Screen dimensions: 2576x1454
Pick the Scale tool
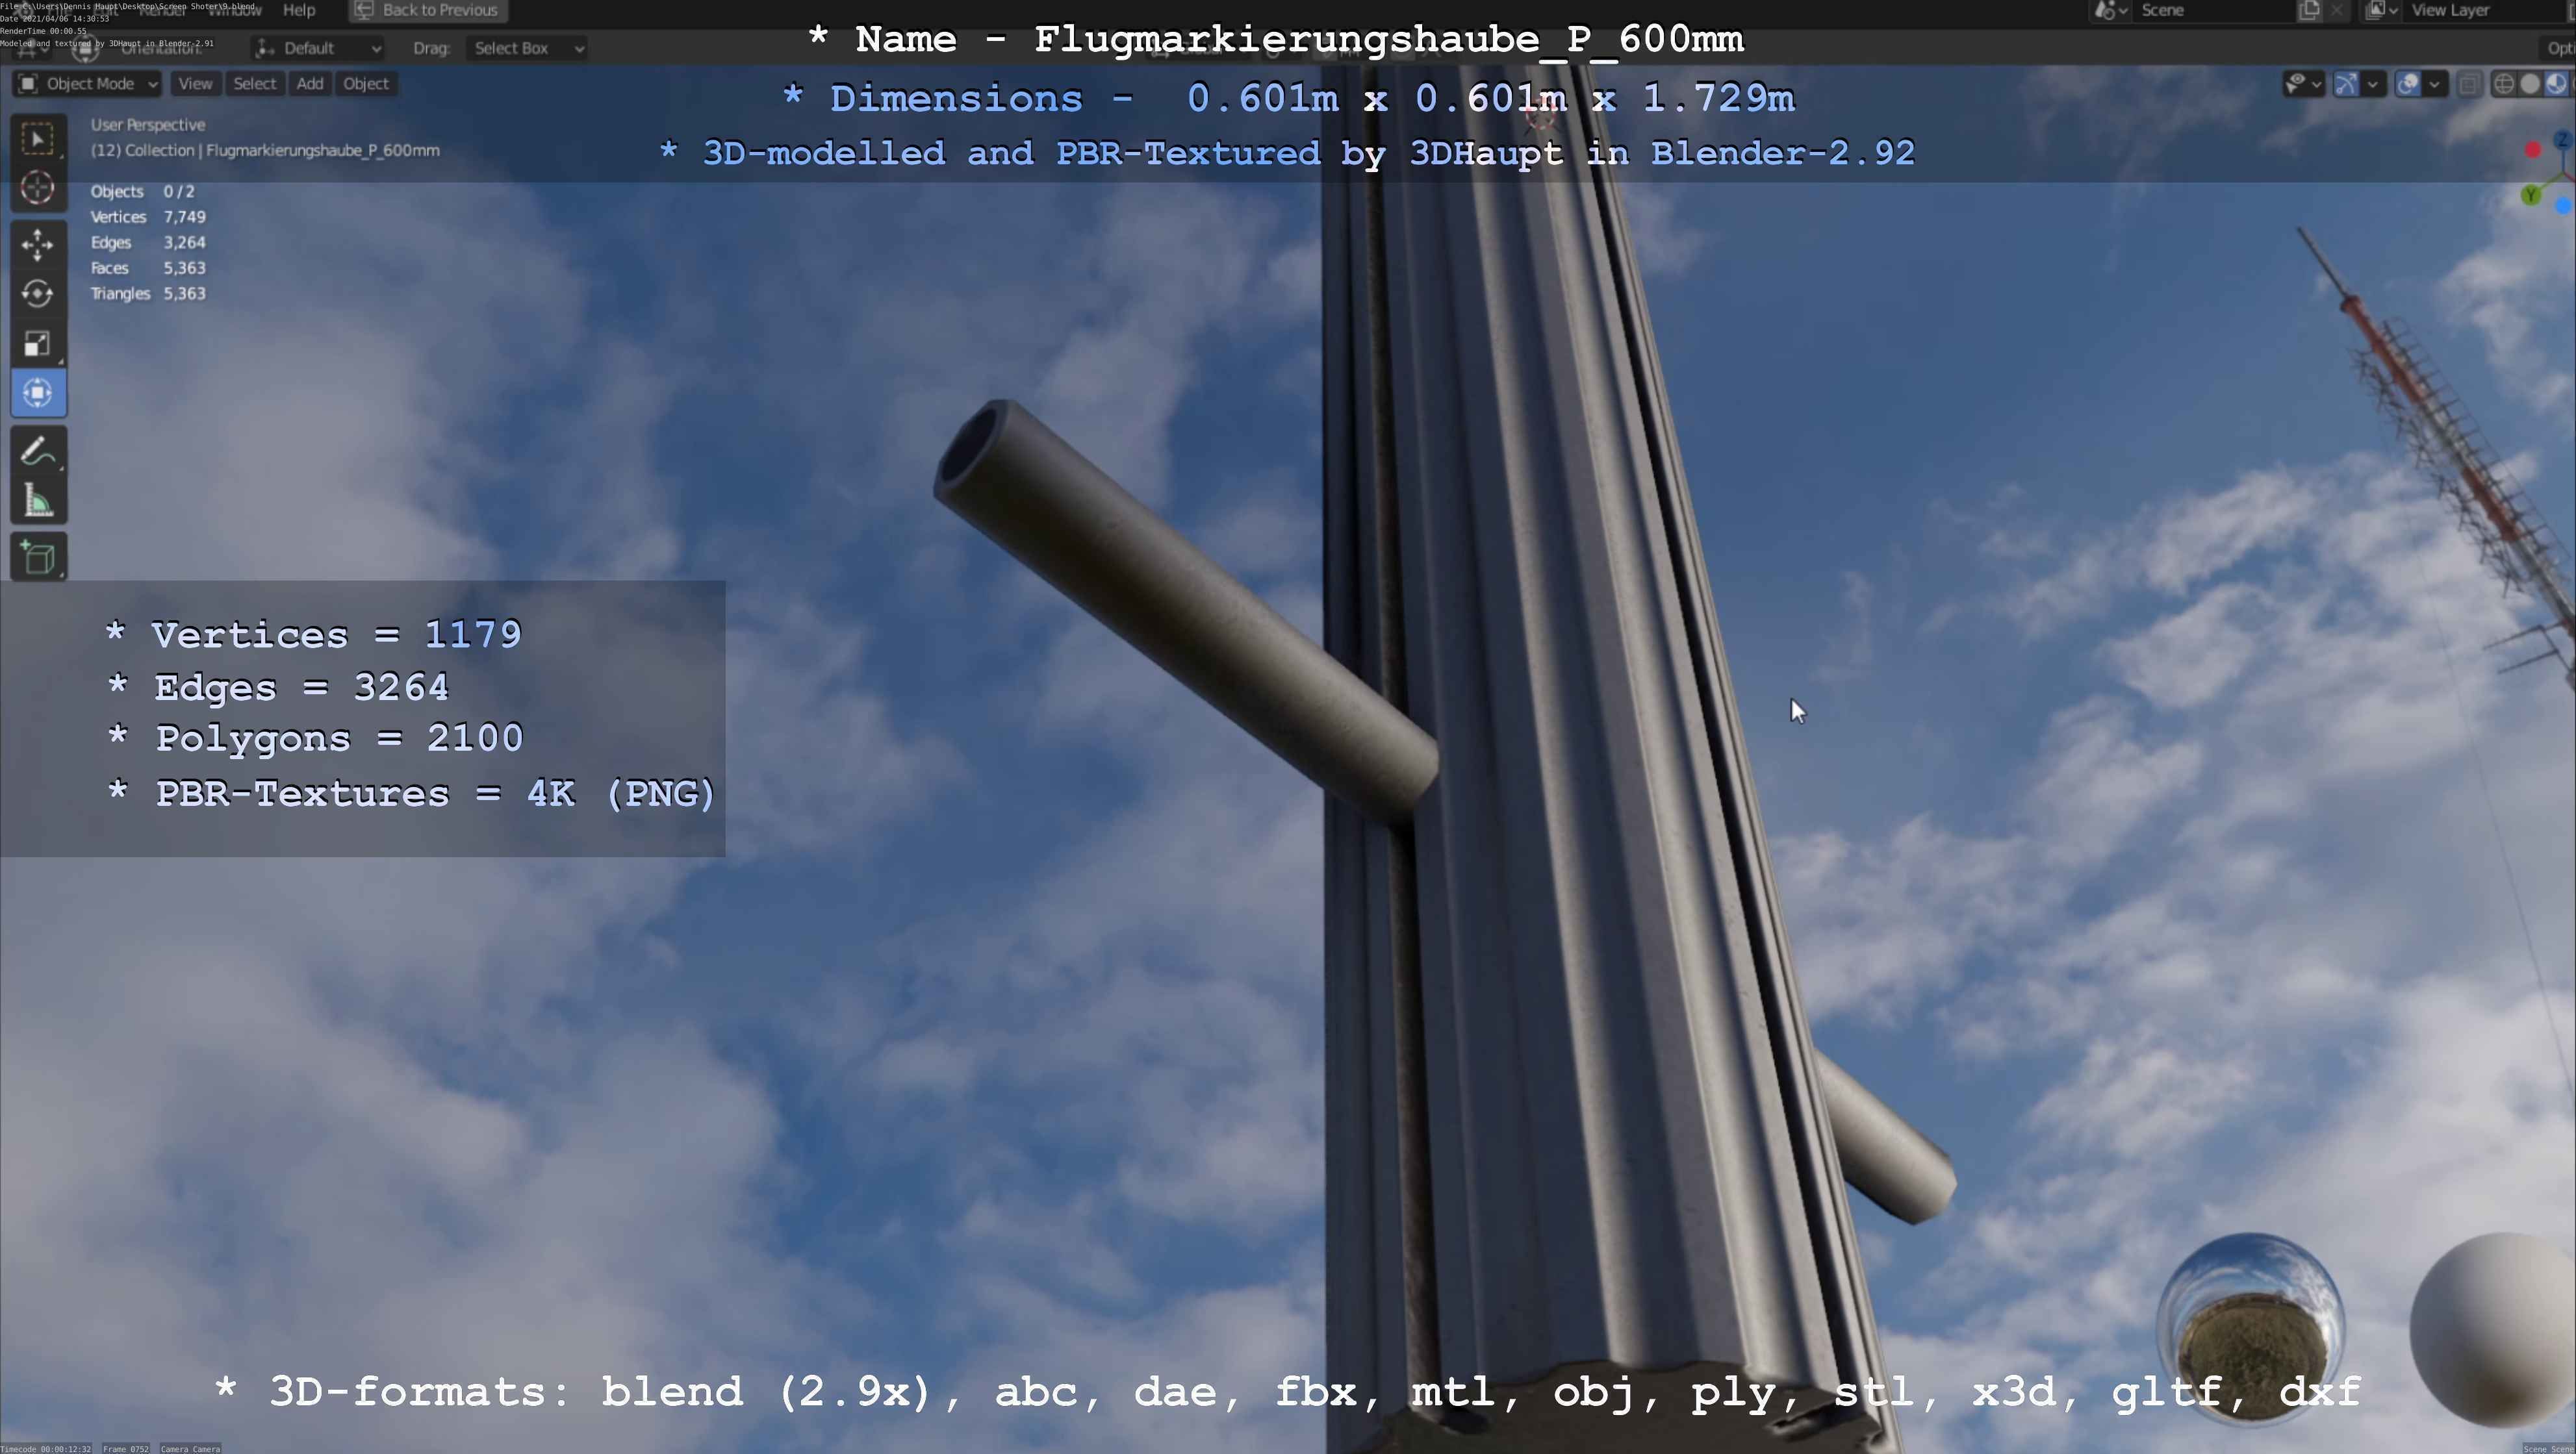coord(38,344)
